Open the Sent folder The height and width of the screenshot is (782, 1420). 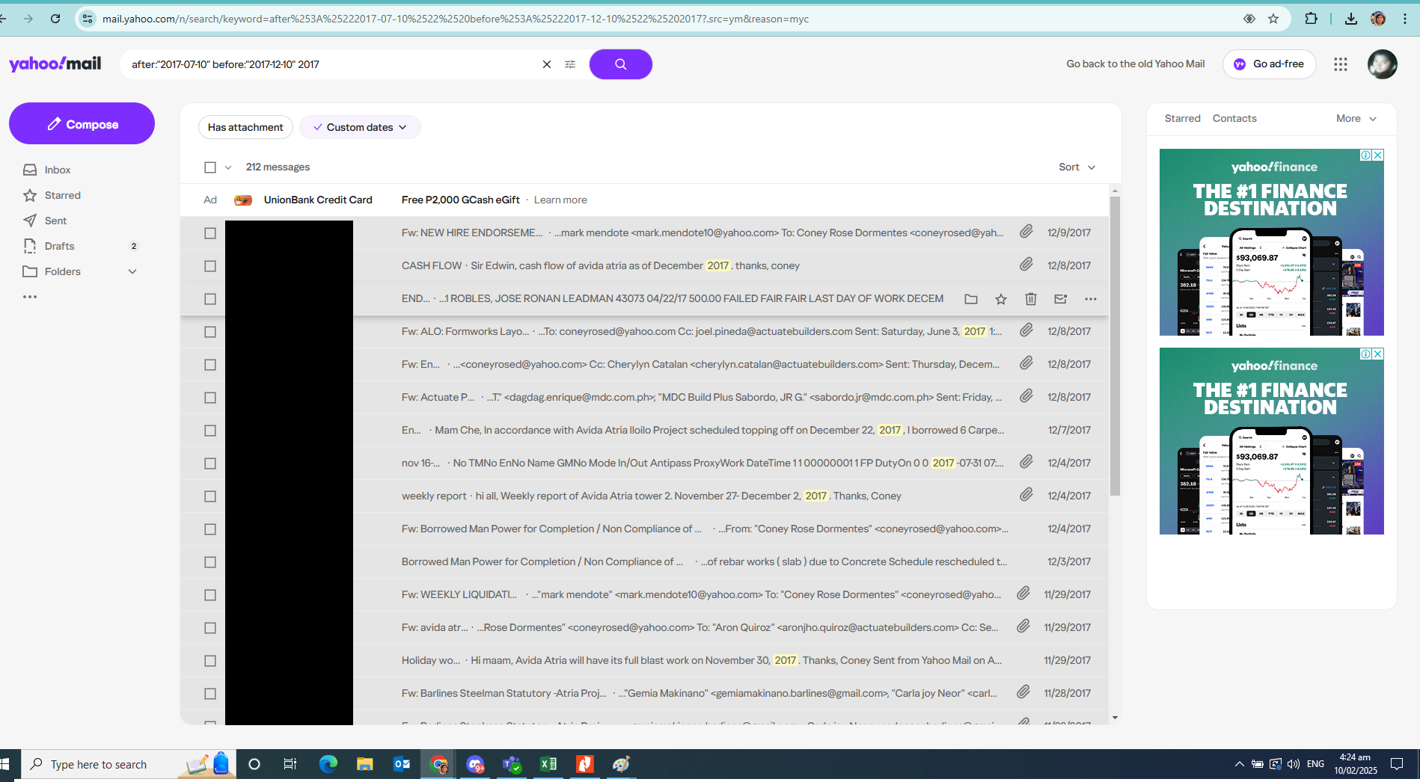point(55,221)
